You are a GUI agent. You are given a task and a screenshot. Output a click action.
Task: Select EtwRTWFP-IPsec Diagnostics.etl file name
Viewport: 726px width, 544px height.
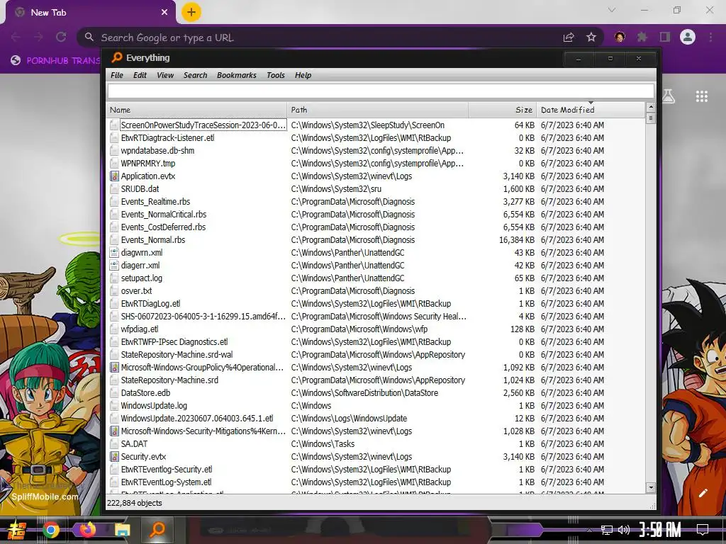coord(174,342)
